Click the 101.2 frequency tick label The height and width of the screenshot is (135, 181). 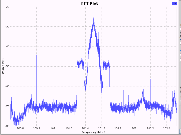[69, 128]
